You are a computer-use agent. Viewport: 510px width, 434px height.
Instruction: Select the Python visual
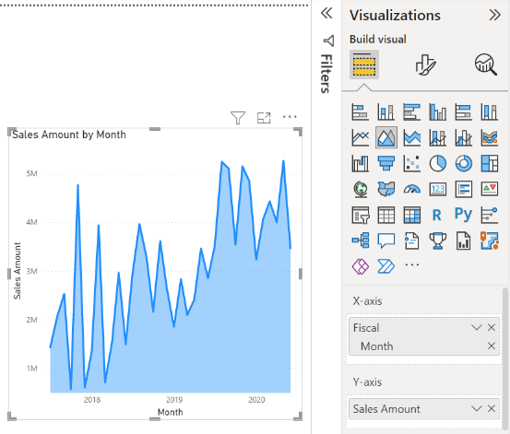pos(464,215)
